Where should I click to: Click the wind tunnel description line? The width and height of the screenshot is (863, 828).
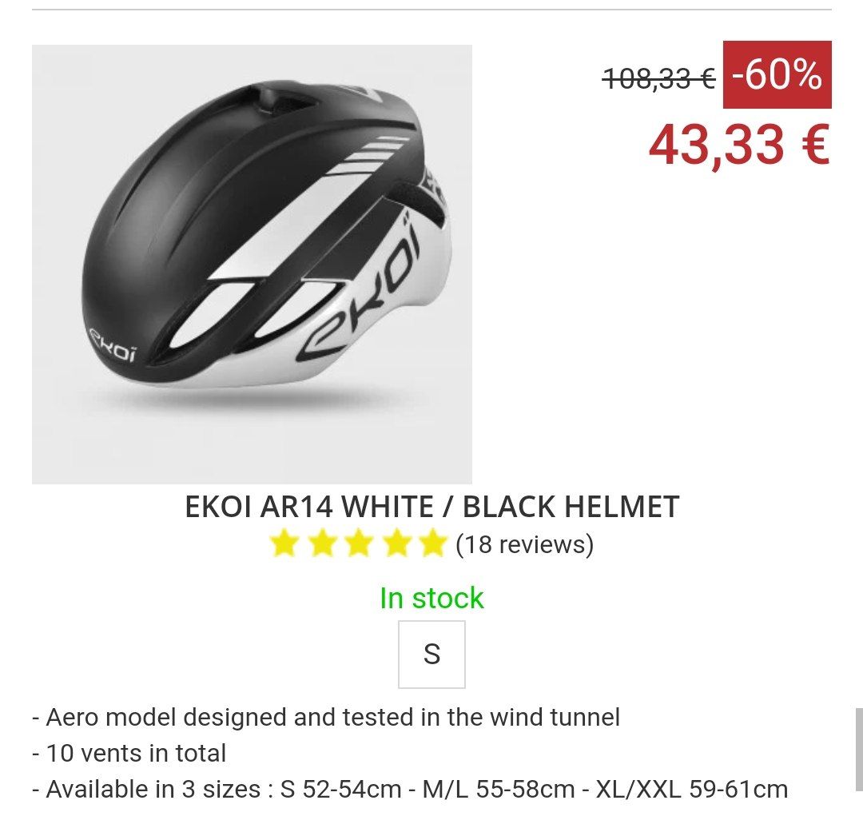click(326, 718)
